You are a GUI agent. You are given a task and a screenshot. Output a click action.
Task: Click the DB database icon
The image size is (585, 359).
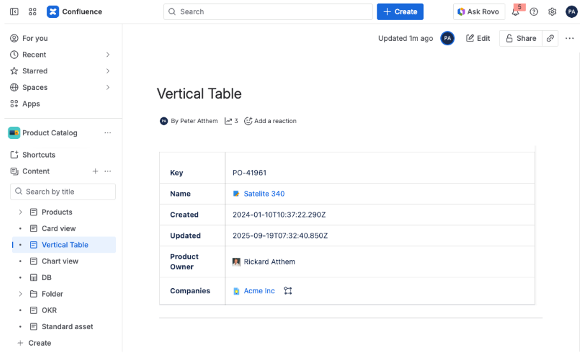tap(34, 277)
